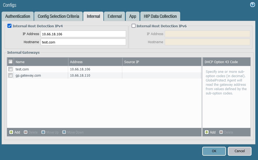Image resolution: width=258 pixels, height=160 pixels.
Task: Disable Internal Host Detection IPv4
Action: [9, 26]
